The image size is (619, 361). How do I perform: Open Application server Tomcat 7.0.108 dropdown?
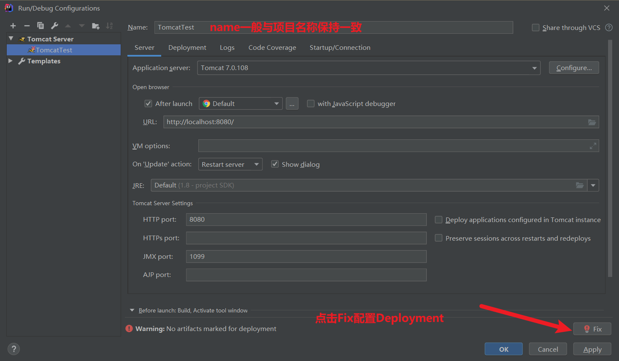pos(369,68)
